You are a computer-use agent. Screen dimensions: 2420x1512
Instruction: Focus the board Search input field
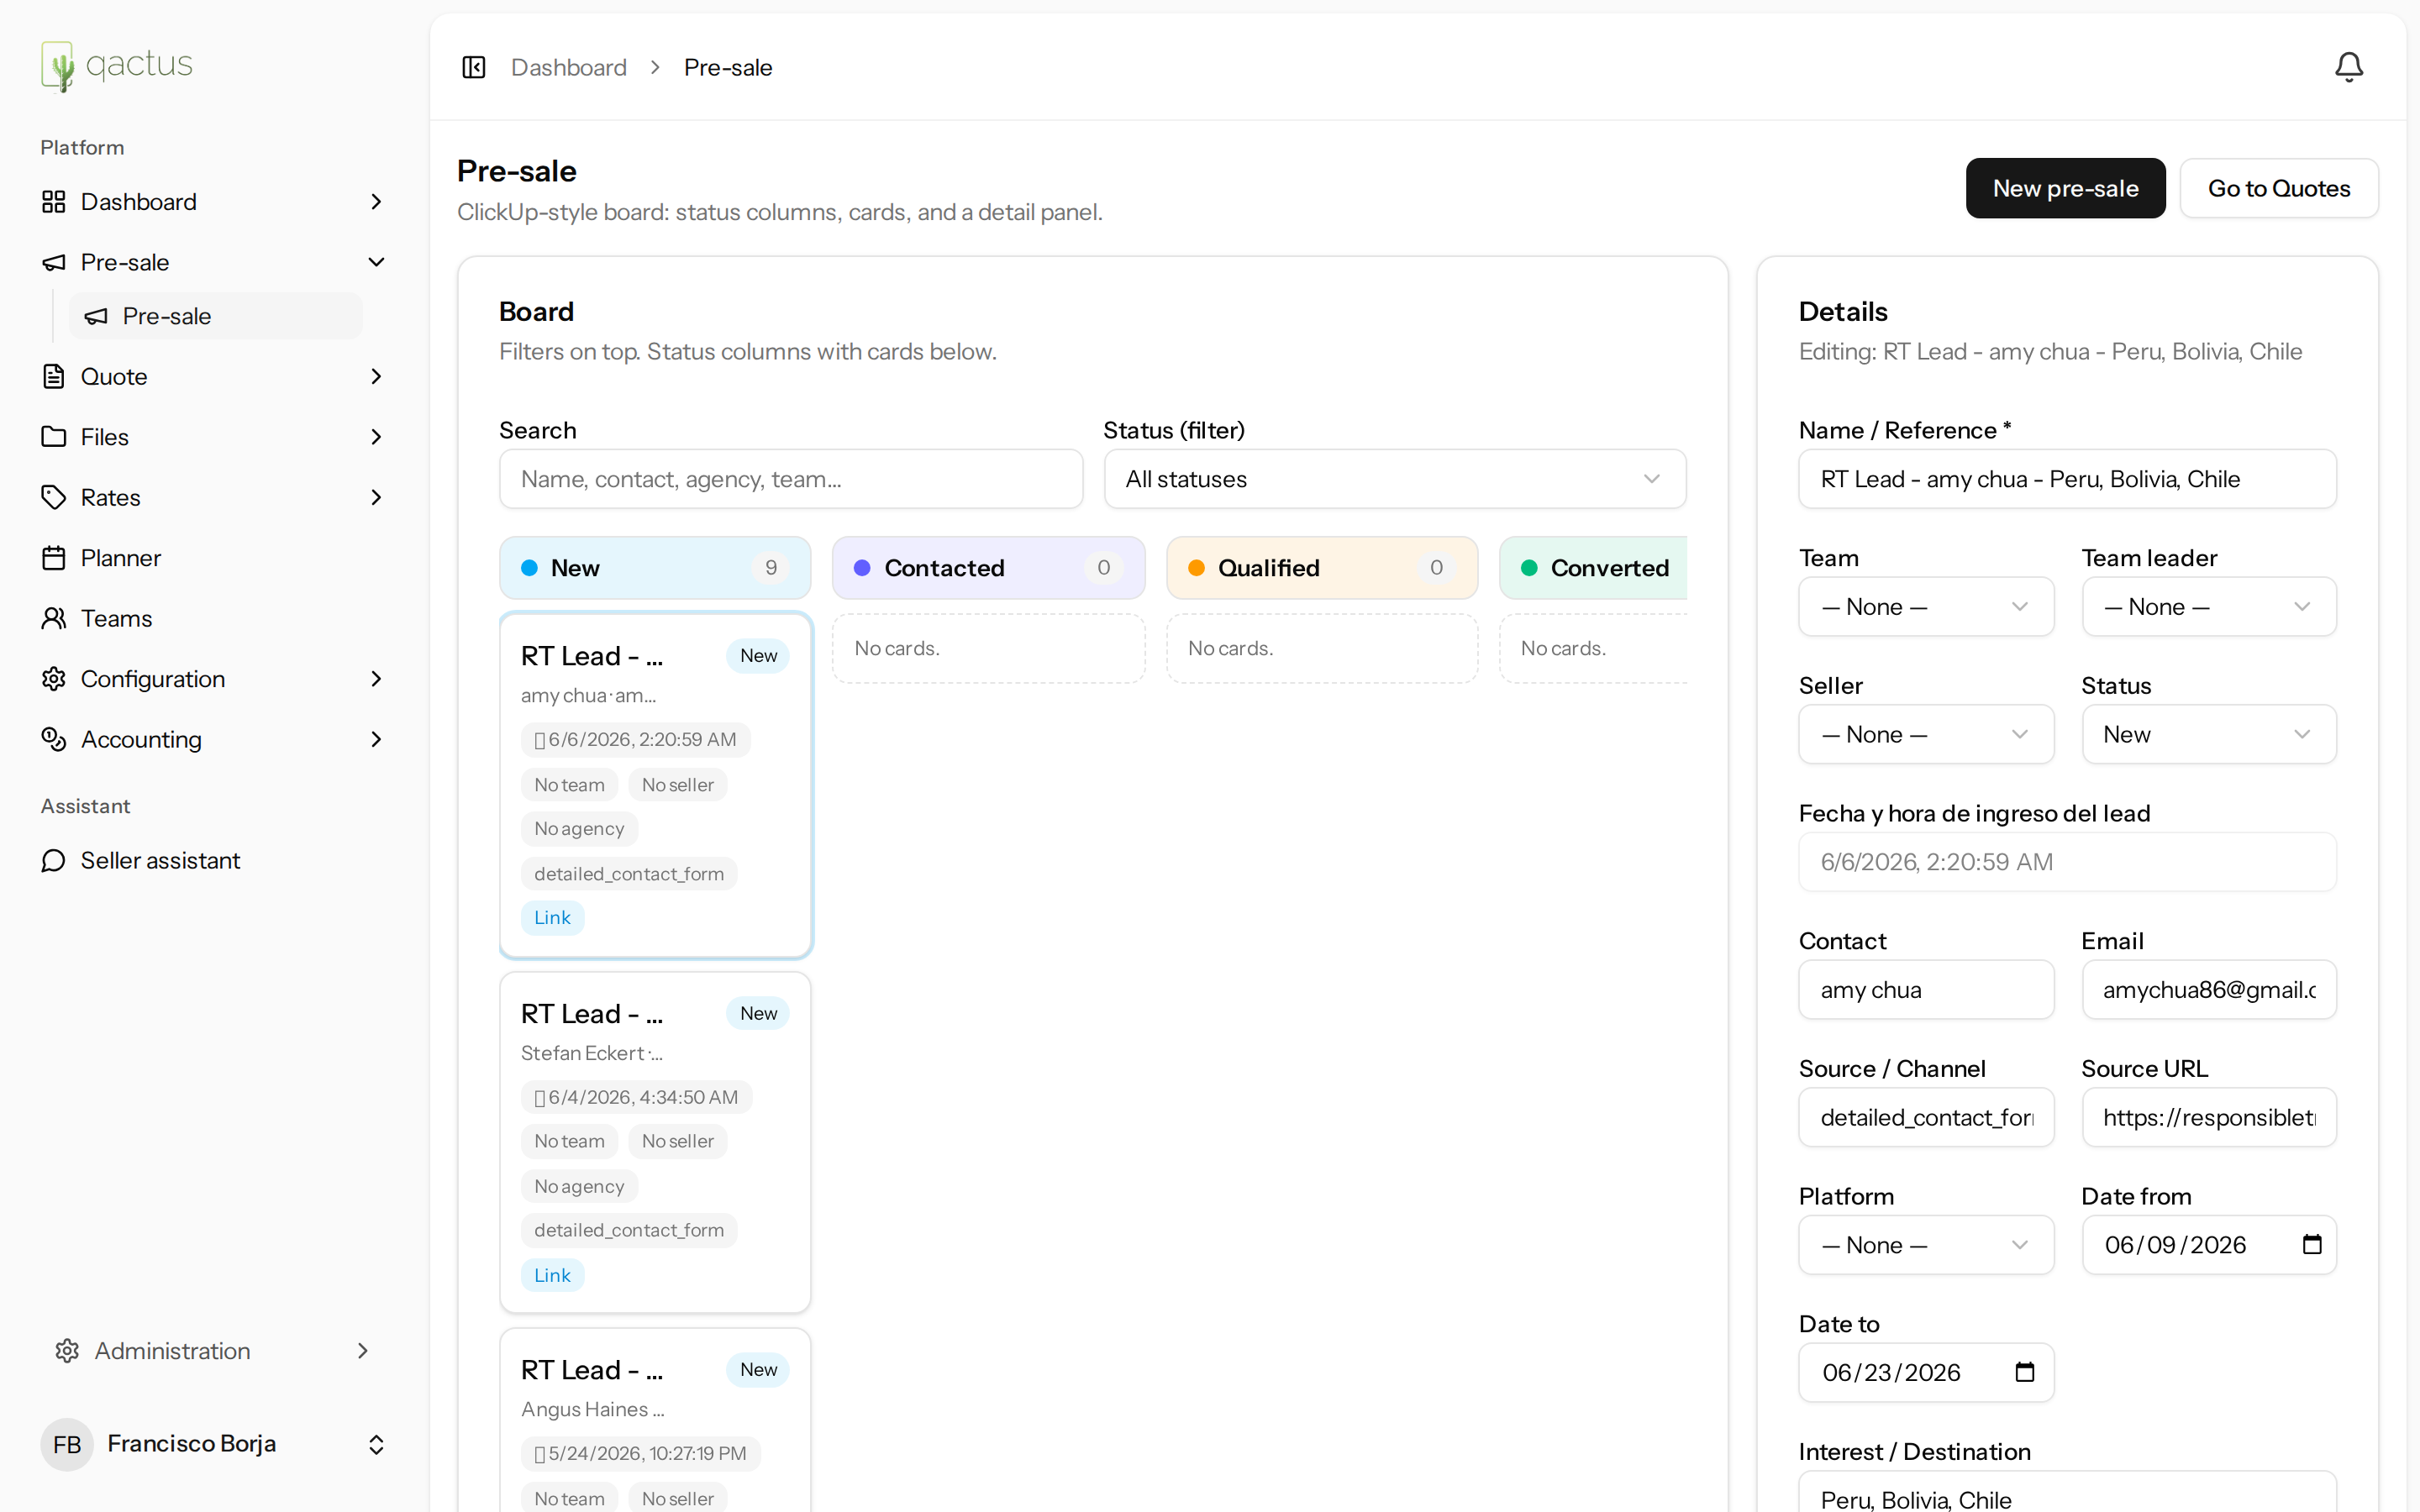(791, 479)
